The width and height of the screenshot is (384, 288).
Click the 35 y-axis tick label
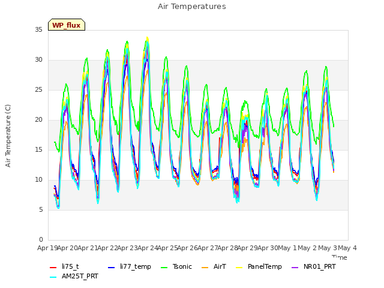pyautogui.click(x=38, y=30)
